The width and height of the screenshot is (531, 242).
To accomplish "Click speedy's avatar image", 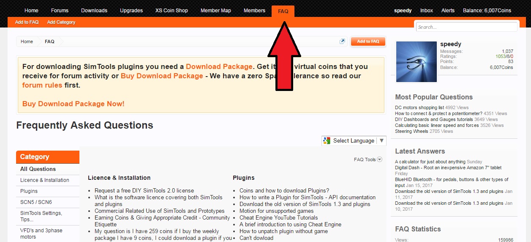I will click(417, 62).
